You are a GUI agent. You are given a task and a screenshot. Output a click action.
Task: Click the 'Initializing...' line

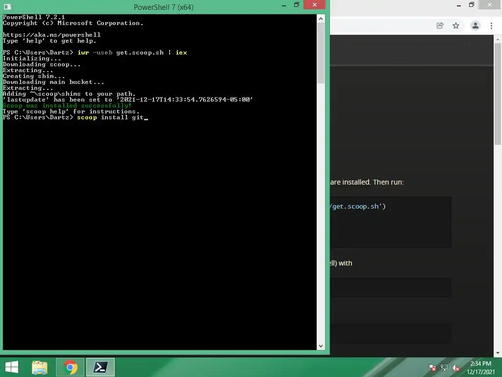(32, 58)
